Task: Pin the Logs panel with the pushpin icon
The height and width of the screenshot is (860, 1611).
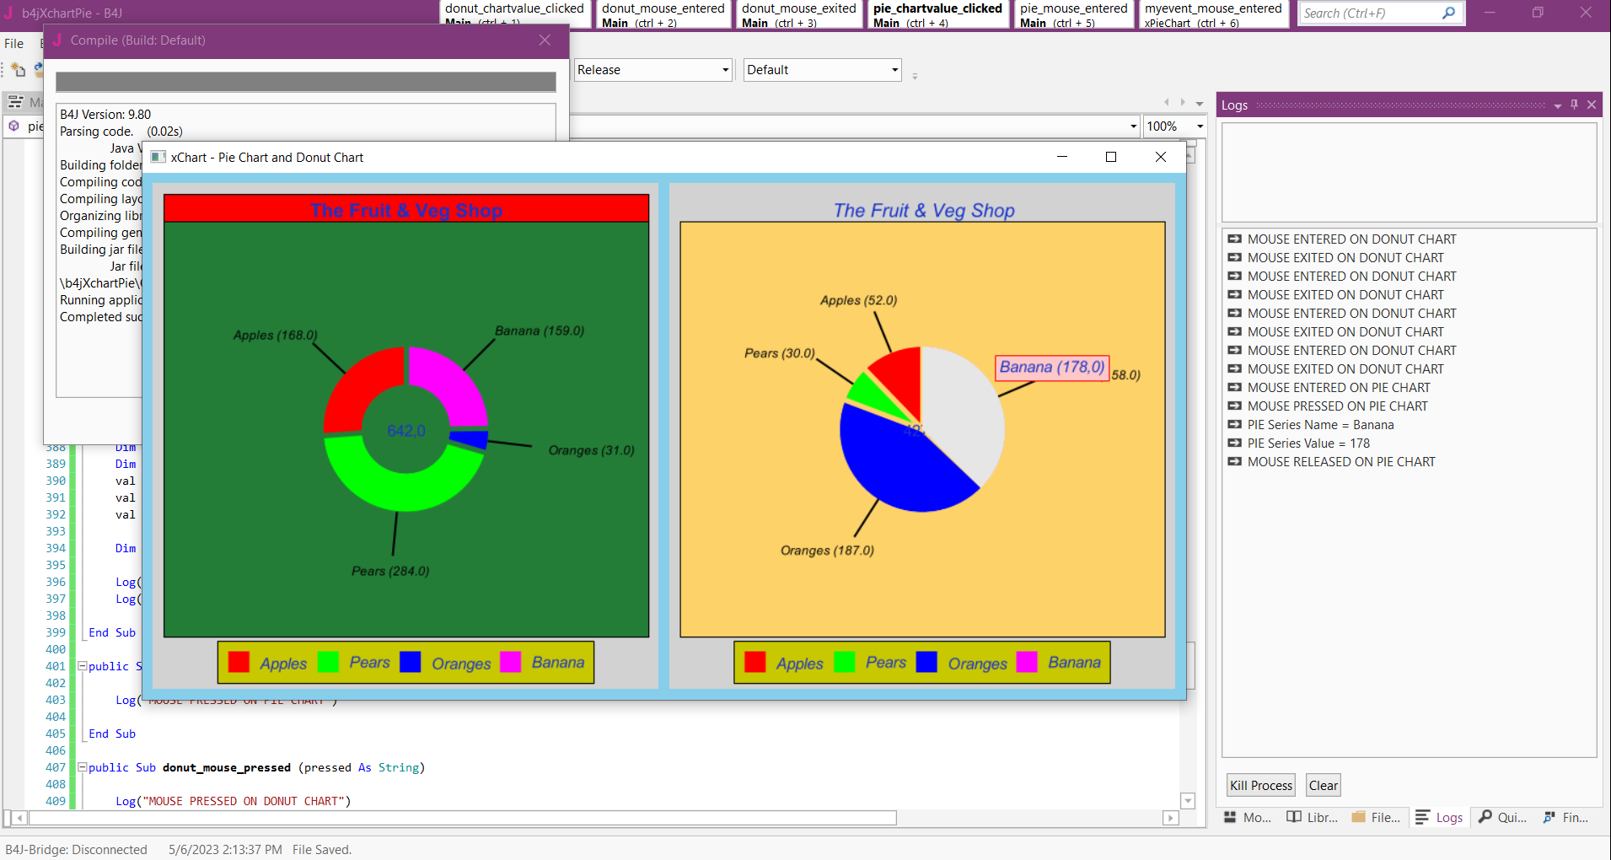Action: click(x=1574, y=105)
